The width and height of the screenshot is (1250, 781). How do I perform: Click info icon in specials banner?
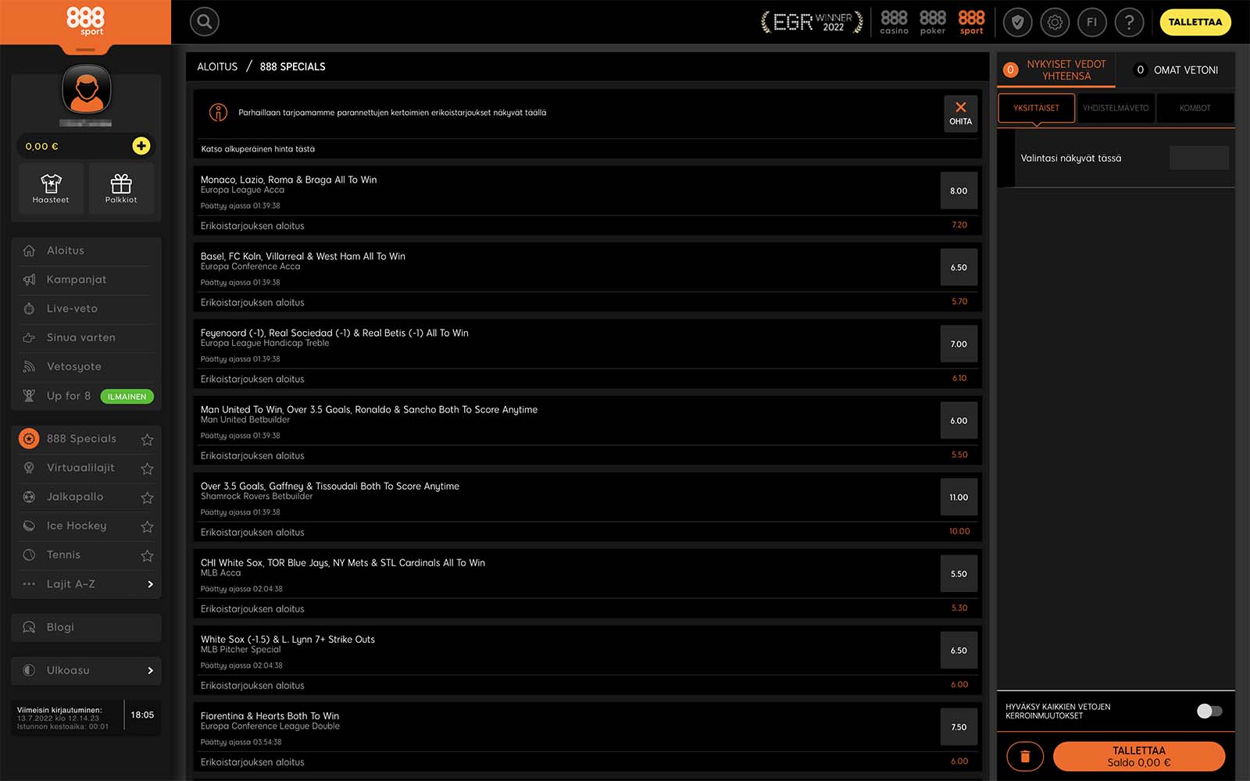[218, 112]
